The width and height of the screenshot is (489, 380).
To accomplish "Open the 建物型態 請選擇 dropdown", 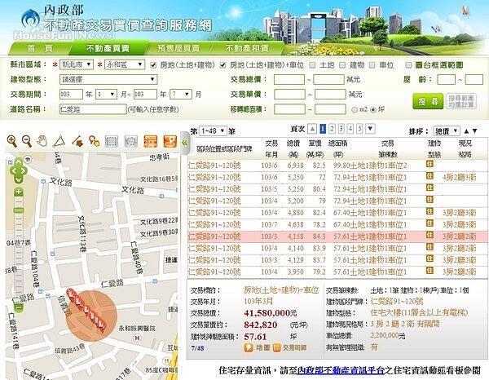I will pos(108,79).
